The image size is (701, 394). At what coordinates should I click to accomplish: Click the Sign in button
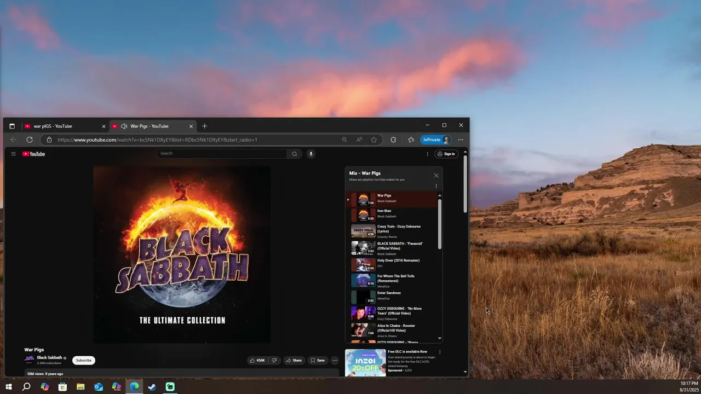tap(446, 154)
